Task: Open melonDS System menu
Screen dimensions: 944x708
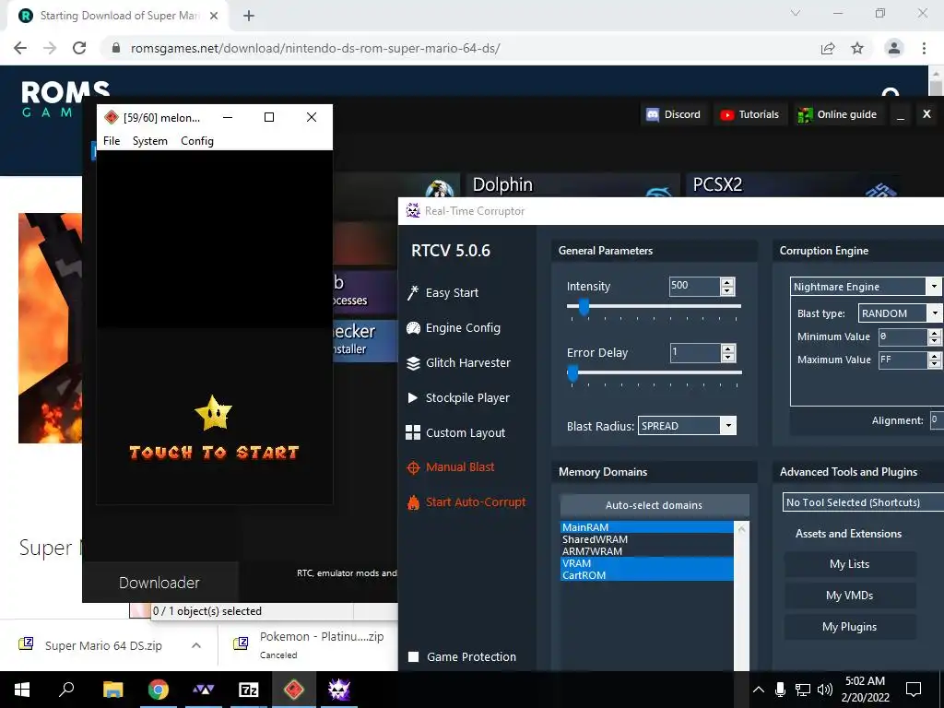Action: [x=150, y=141]
